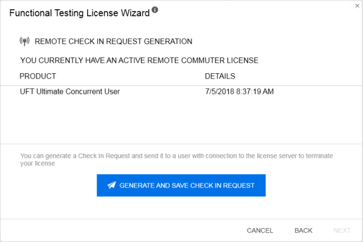
Task: Click the Remote Check In Request Generation heading
Action: click(114, 42)
